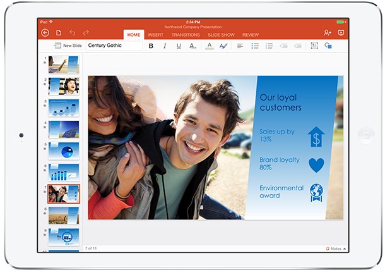Open the shapes insert icon
385x272 pixels.
328,46
